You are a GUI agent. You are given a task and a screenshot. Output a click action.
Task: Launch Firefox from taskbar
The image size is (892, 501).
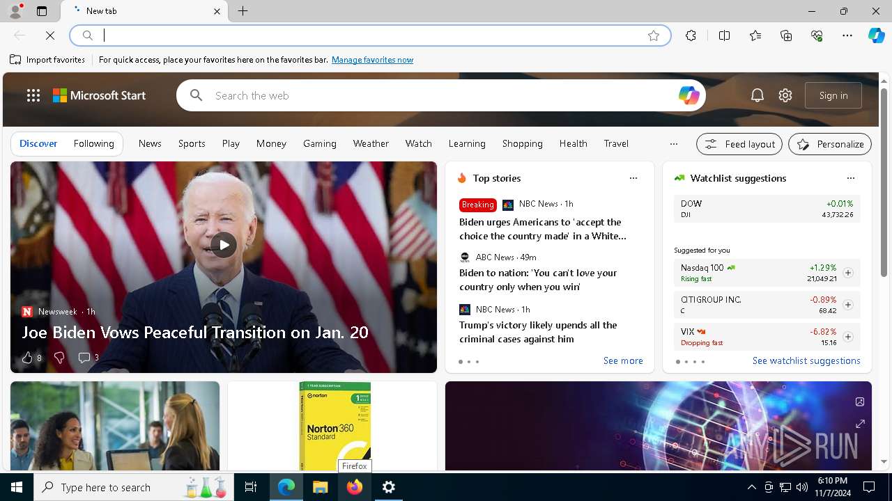(355, 487)
